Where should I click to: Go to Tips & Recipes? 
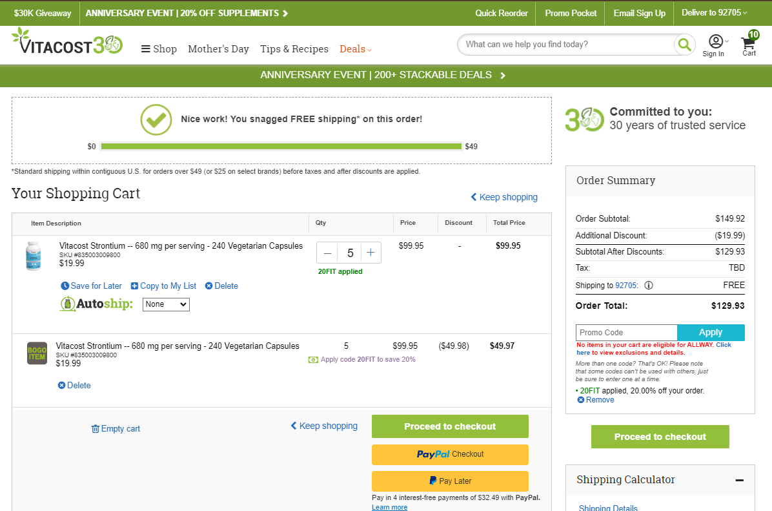pos(294,49)
